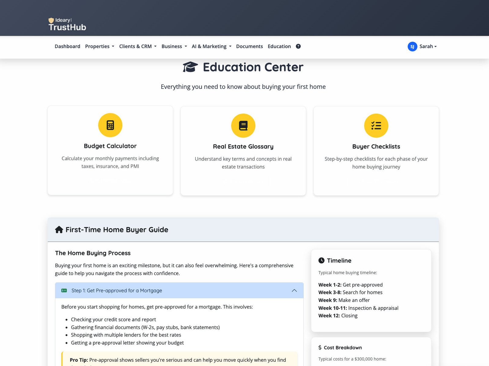Click the house icon beside guide title
This screenshot has height=366, width=489.
[x=59, y=230]
